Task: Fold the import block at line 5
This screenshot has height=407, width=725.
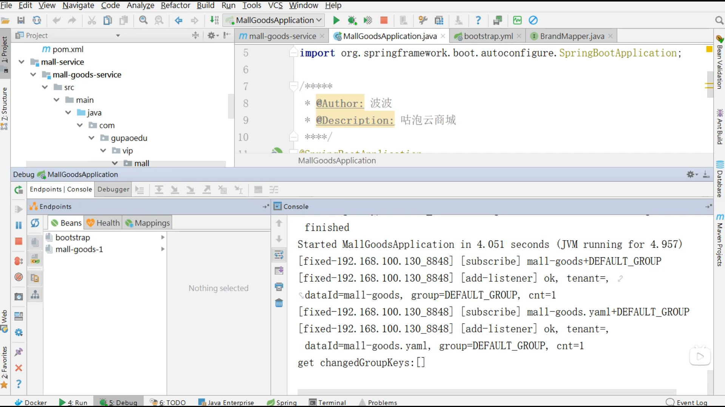Action: pos(294,53)
